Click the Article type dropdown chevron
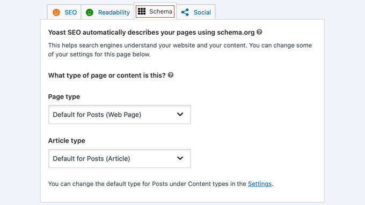365x205 pixels. point(180,158)
